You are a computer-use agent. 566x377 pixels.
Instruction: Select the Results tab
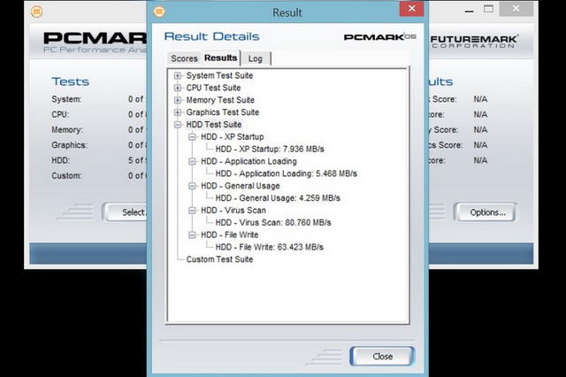coord(220,58)
